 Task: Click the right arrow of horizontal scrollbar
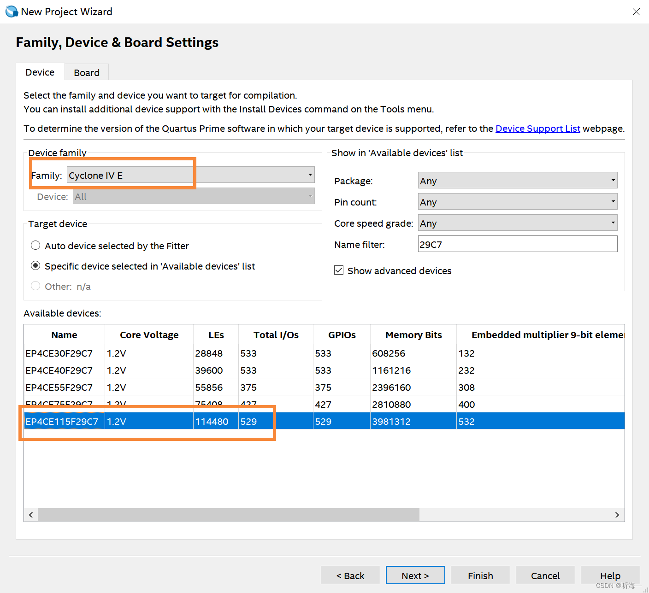coord(617,515)
